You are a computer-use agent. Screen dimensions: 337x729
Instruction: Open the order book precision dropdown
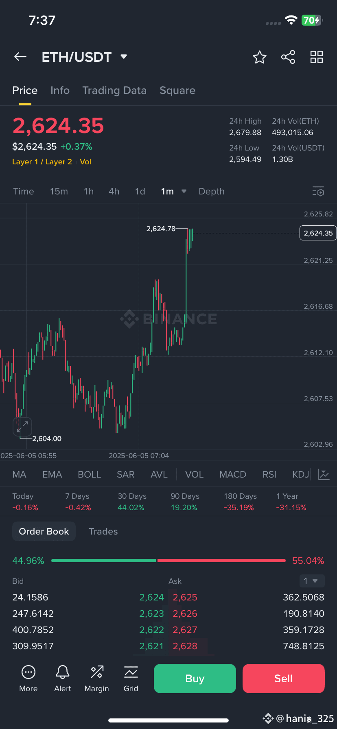[312, 581]
